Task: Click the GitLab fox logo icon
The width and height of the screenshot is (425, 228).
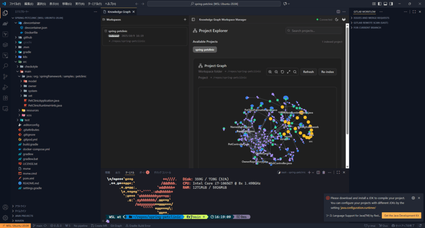Action: 344,19
